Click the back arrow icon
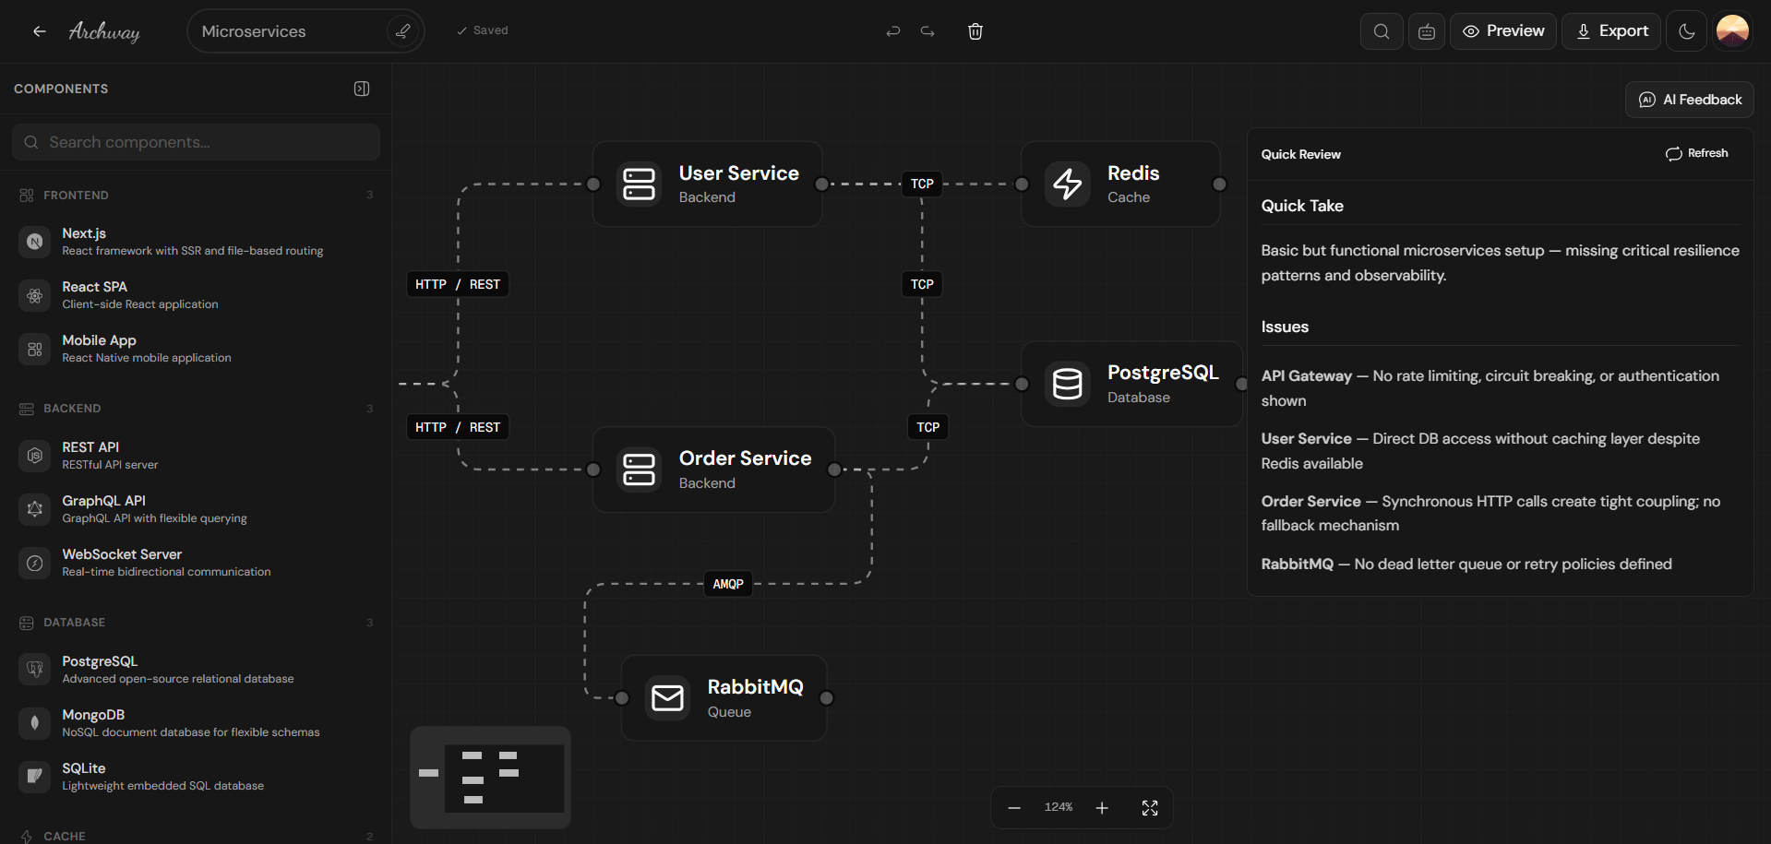 click(x=39, y=31)
